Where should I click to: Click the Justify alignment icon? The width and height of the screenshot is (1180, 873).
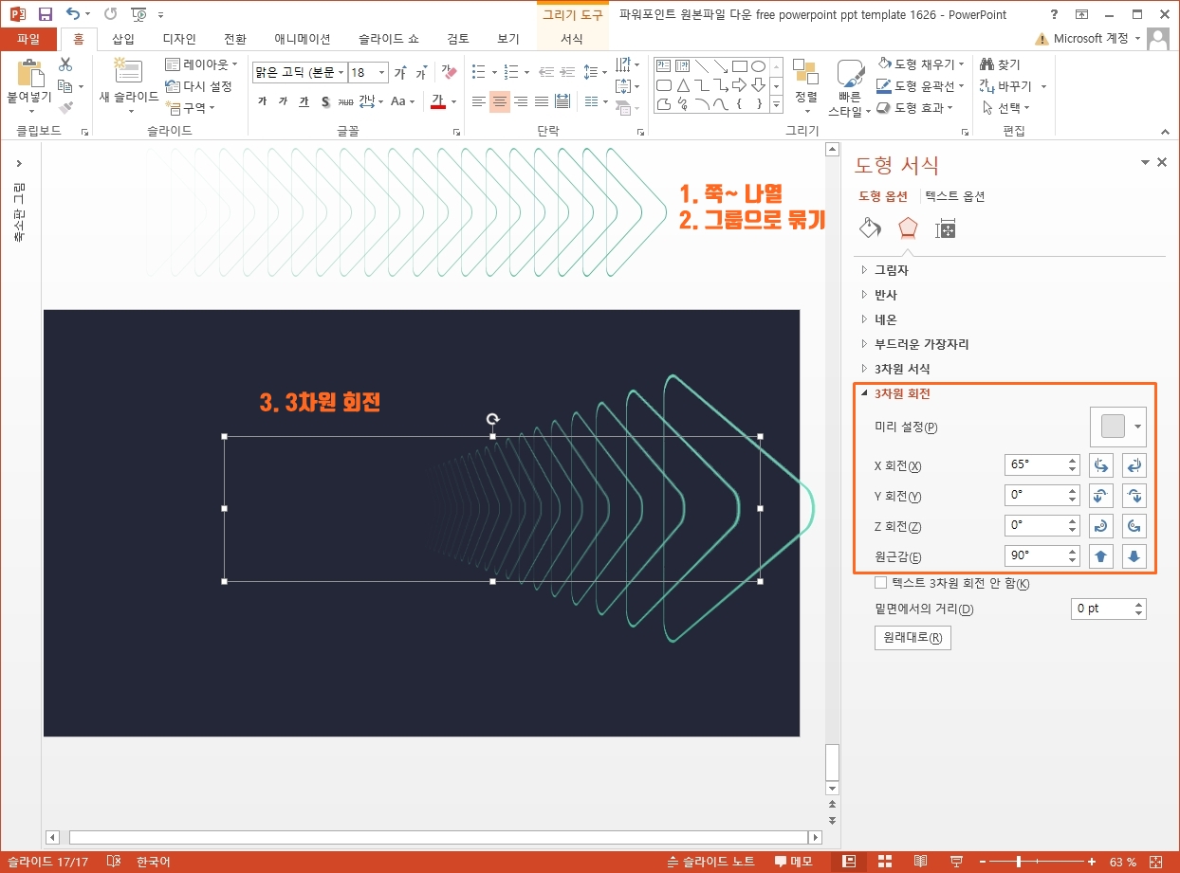541,101
